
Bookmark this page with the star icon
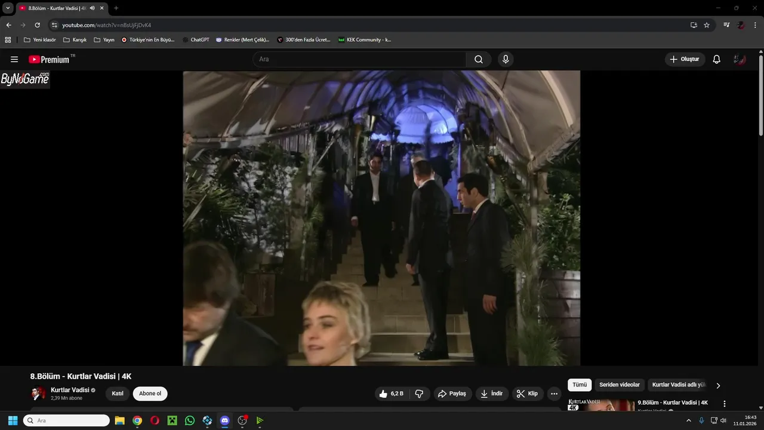point(707,25)
